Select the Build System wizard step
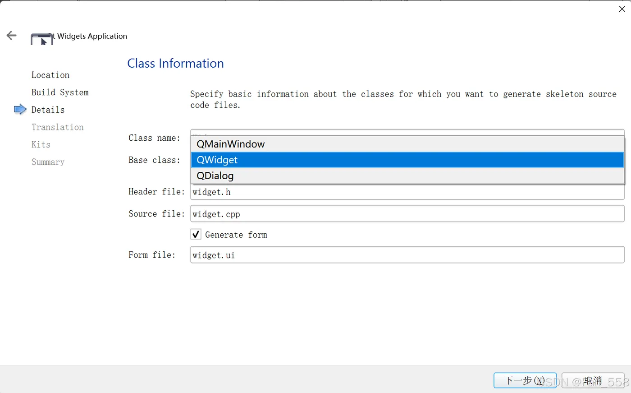Screen dimensions: 631x393 point(60,92)
